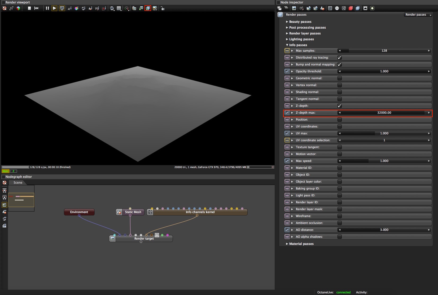Click the play render button
438x295 pixels.
(54, 8)
